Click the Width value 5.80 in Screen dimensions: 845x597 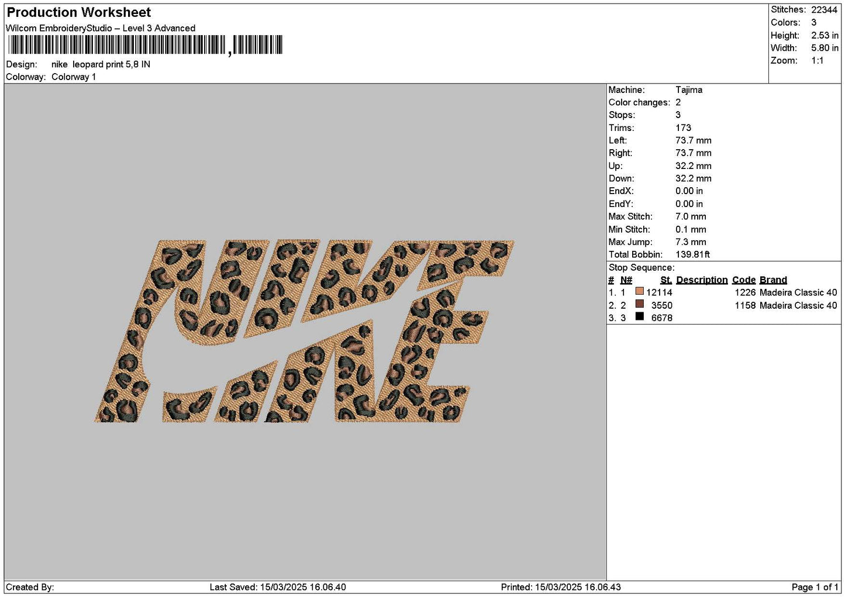click(825, 48)
